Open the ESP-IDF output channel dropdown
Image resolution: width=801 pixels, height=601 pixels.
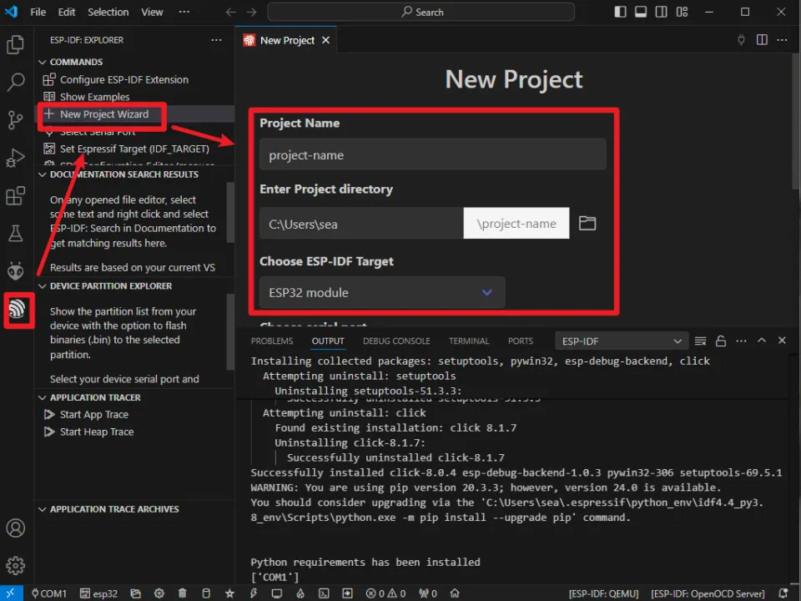click(x=622, y=341)
